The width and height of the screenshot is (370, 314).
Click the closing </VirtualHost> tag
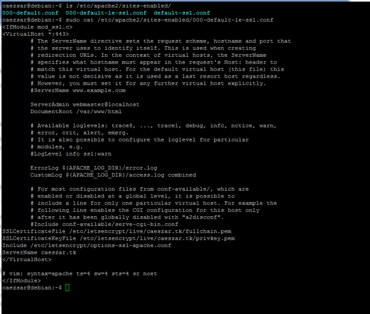27,260
